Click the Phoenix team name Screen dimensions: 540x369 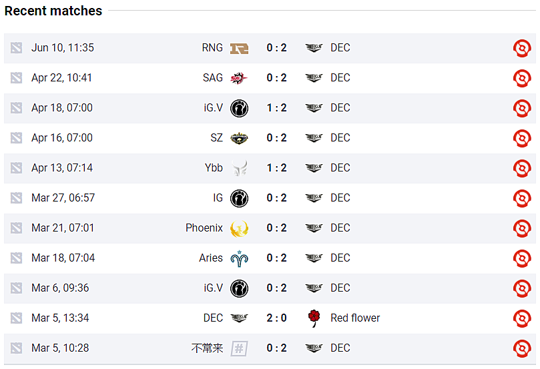point(204,228)
